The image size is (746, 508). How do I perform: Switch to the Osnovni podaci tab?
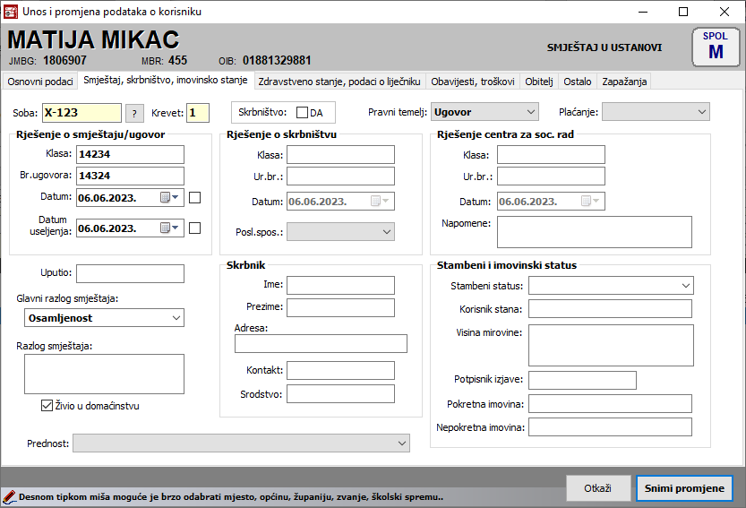pos(40,82)
